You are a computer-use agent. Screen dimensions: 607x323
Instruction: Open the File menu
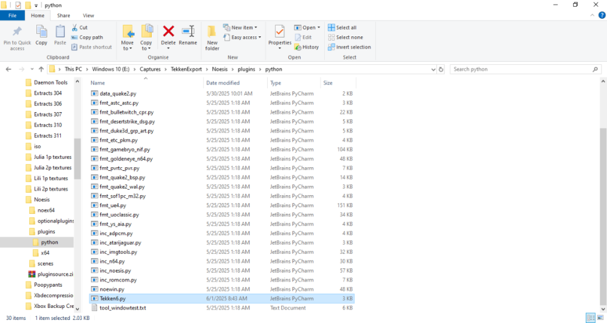12,15
